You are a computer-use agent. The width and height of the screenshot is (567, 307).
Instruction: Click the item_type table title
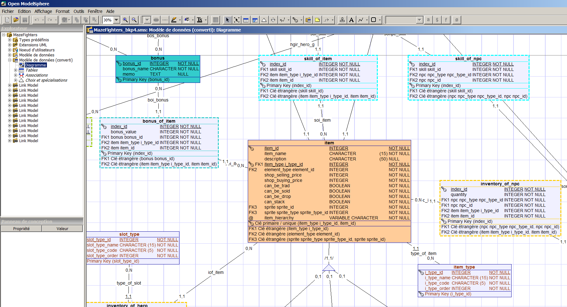(464, 267)
